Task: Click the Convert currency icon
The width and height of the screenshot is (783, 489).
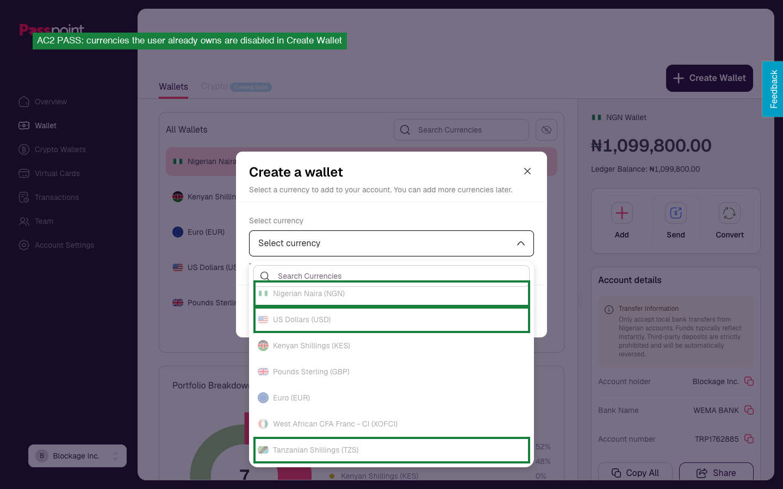Action: click(730, 213)
